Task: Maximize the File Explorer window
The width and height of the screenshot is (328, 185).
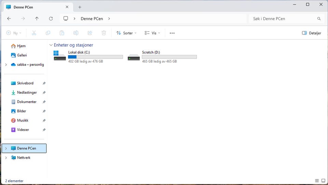Action: 307,4
